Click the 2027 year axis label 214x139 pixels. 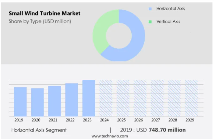click(x=156, y=120)
